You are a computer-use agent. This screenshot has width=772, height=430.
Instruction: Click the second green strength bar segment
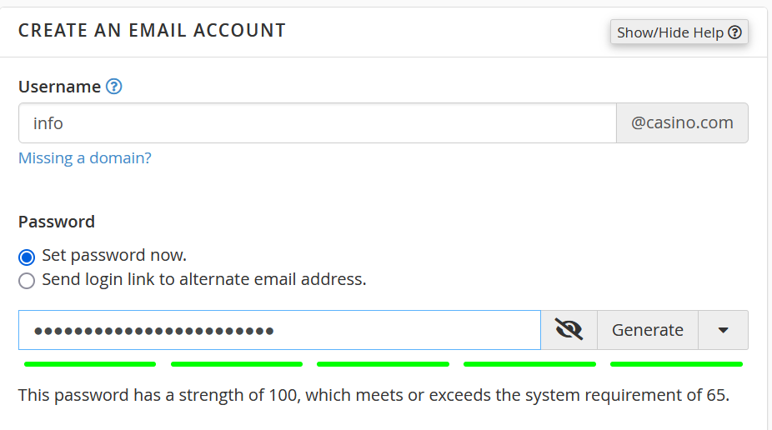pyautogui.click(x=237, y=364)
